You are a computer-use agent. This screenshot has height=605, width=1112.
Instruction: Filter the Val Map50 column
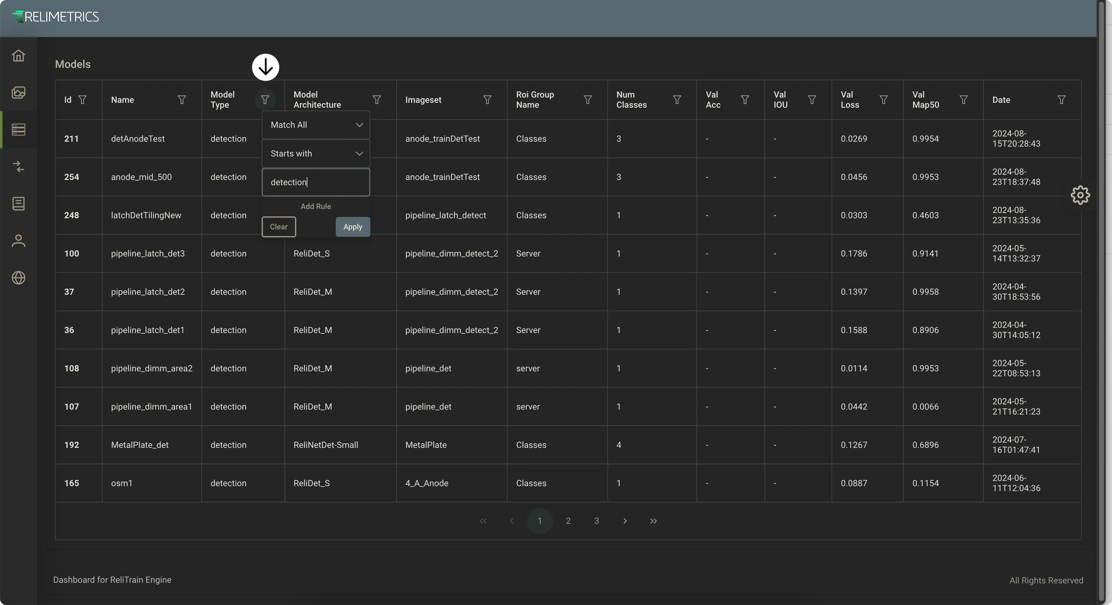[963, 100]
